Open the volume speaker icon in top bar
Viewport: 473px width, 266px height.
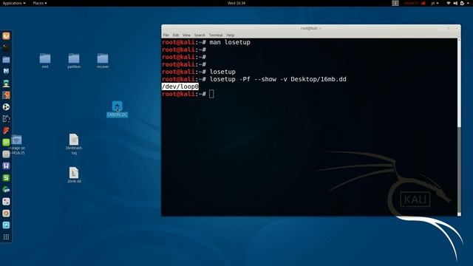[455, 3]
